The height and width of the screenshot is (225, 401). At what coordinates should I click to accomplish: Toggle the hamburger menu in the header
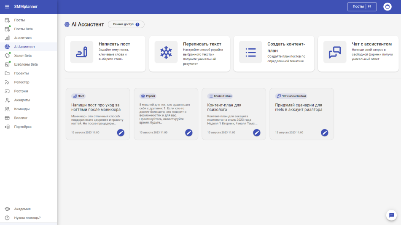[7, 7]
